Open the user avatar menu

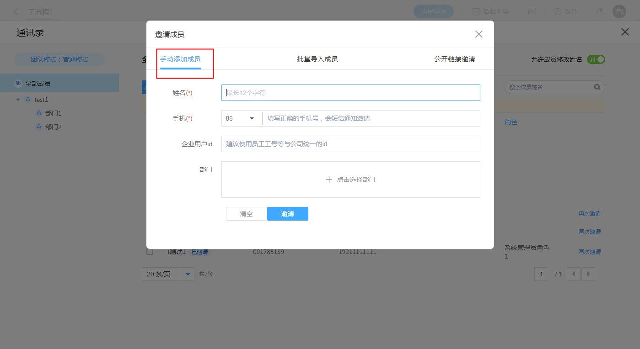point(619,12)
